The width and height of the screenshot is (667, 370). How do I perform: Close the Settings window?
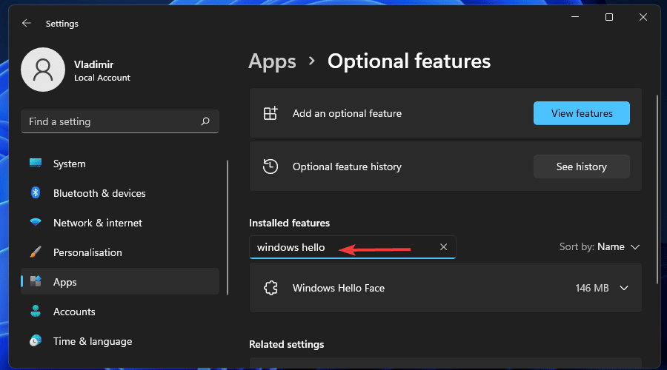tap(643, 17)
